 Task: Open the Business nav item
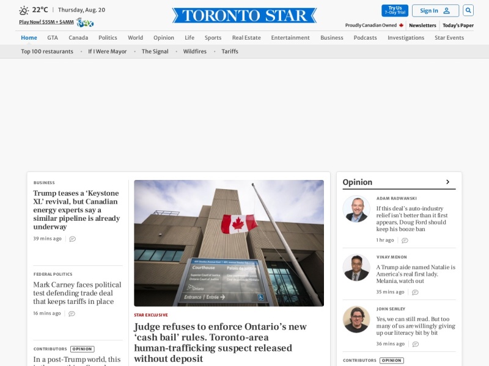click(332, 38)
